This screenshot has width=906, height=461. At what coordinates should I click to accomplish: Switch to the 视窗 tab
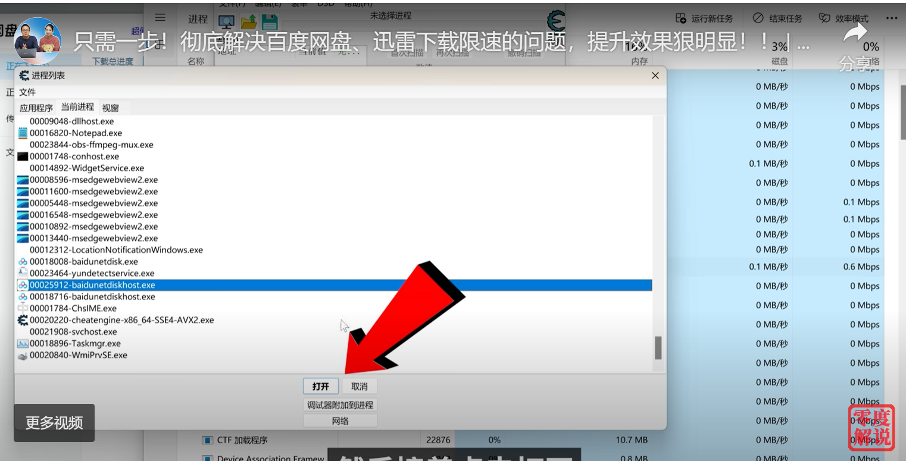tap(111, 108)
